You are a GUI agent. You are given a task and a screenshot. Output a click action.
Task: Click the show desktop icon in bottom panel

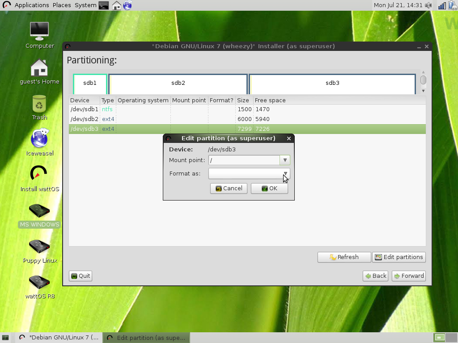[x=5, y=338]
